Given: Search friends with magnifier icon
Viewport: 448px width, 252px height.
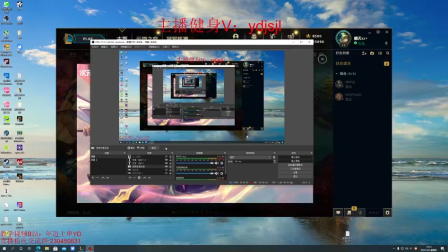Looking at the screenshot, I should (388, 53).
